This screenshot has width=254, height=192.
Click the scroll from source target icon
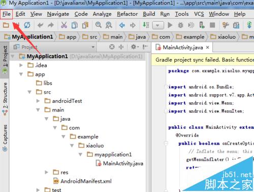click(x=112, y=47)
